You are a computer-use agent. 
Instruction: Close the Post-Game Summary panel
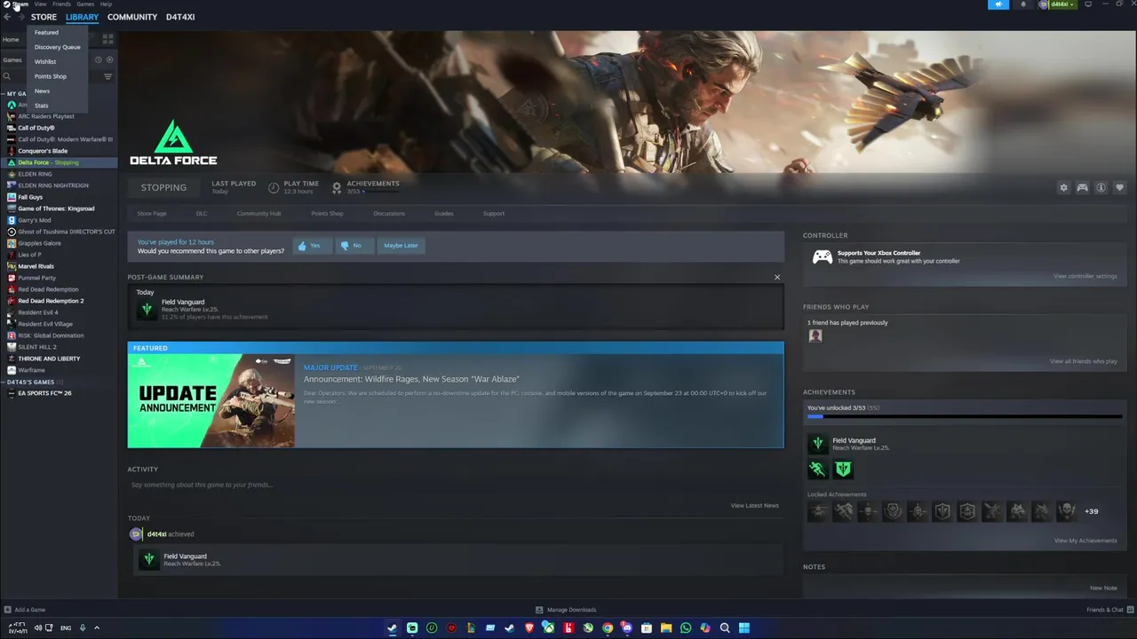tap(777, 277)
